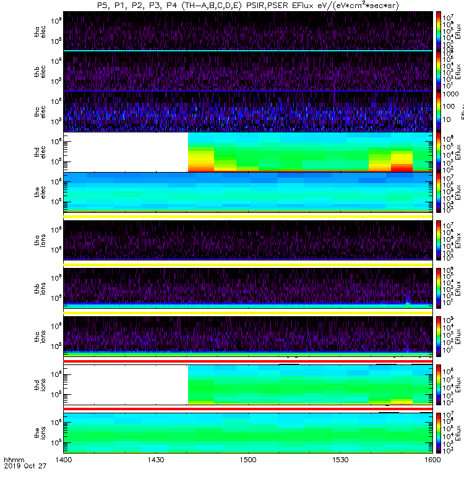Select the "tha ions" panel label
This screenshot has width=464, height=495.
click(40, 240)
